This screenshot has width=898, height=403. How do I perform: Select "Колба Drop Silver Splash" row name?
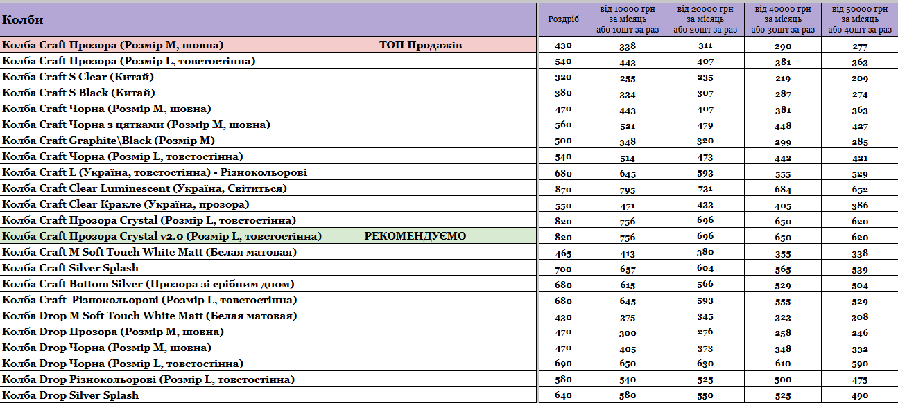click(71, 395)
